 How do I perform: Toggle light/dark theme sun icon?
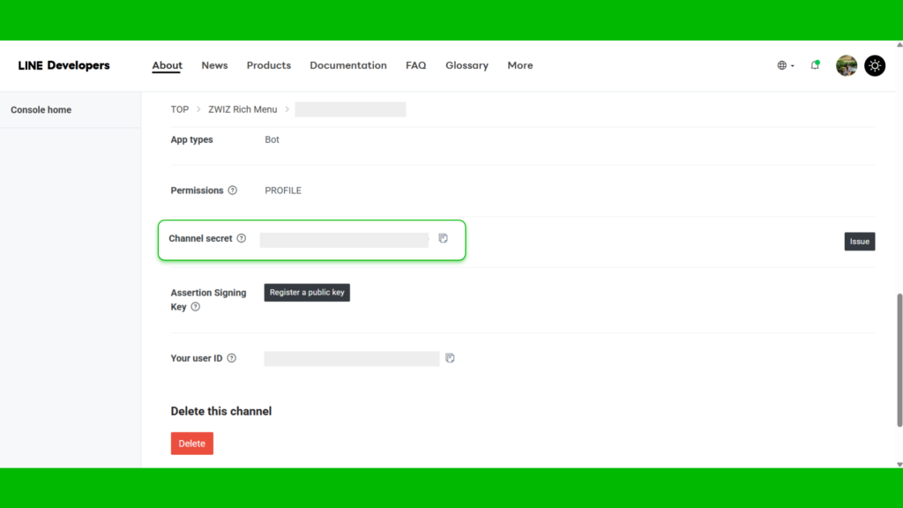(x=875, y=65)
